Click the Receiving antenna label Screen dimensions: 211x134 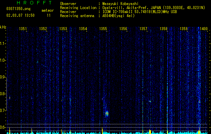77,16
